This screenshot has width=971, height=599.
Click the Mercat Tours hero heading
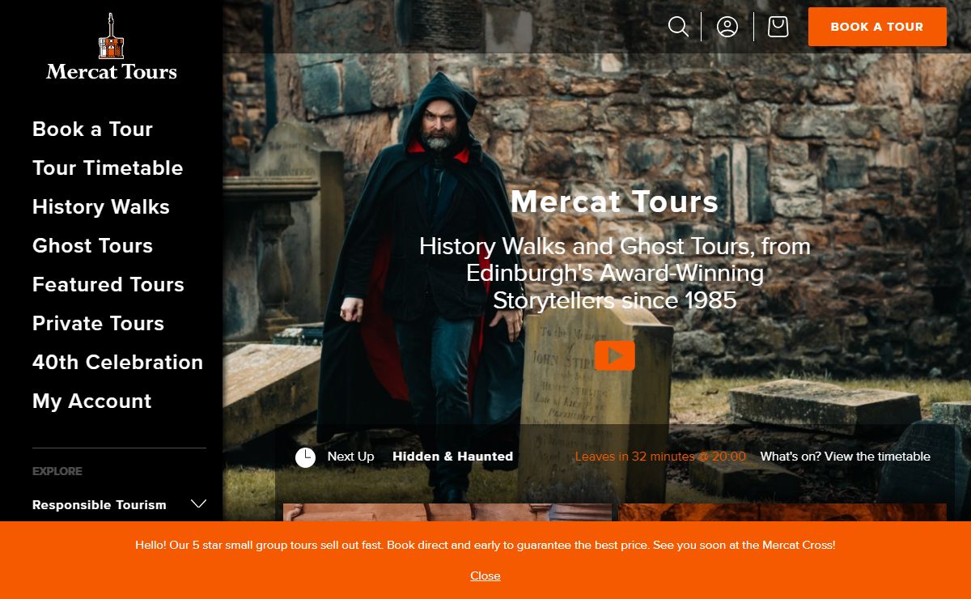click(x=615, y=202)
